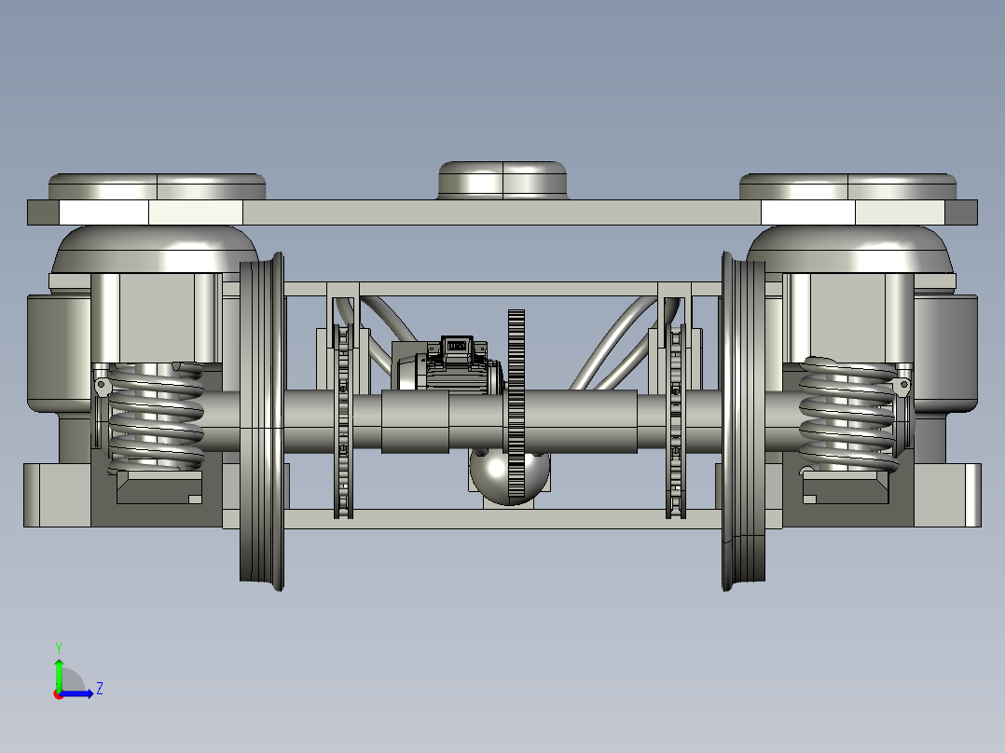The image size is (1005, 753).
Task: Select the large spur gear on the axle
Action: 516,404
